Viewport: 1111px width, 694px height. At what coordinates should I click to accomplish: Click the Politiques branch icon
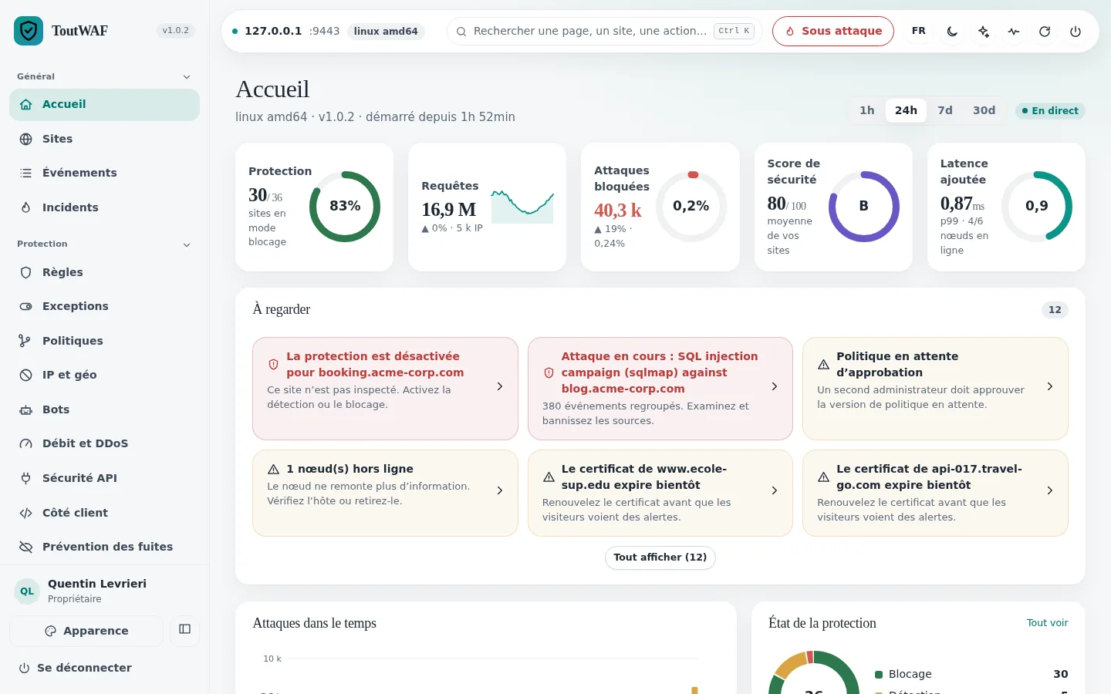point(25,341)
